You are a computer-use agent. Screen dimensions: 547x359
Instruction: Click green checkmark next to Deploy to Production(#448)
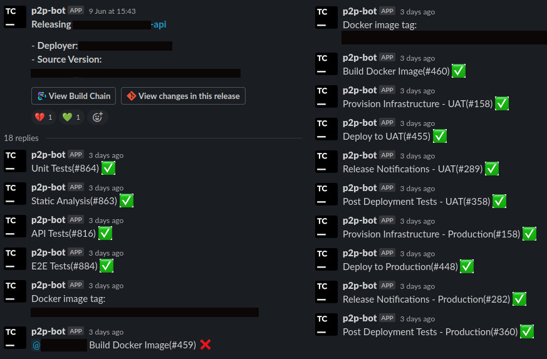pyautogui.click(x=467, y=266)
